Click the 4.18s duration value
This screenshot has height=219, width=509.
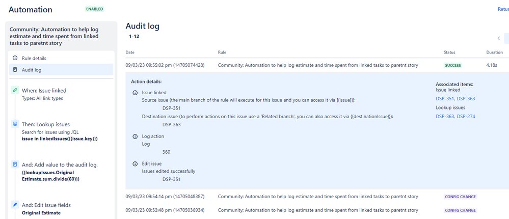click(x=492, y=65)
